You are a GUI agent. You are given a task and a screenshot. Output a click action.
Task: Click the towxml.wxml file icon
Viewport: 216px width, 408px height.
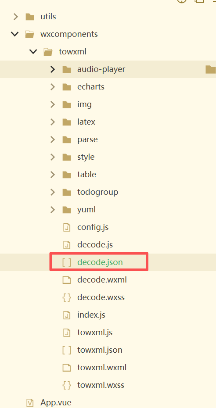(x=67, y=368)
